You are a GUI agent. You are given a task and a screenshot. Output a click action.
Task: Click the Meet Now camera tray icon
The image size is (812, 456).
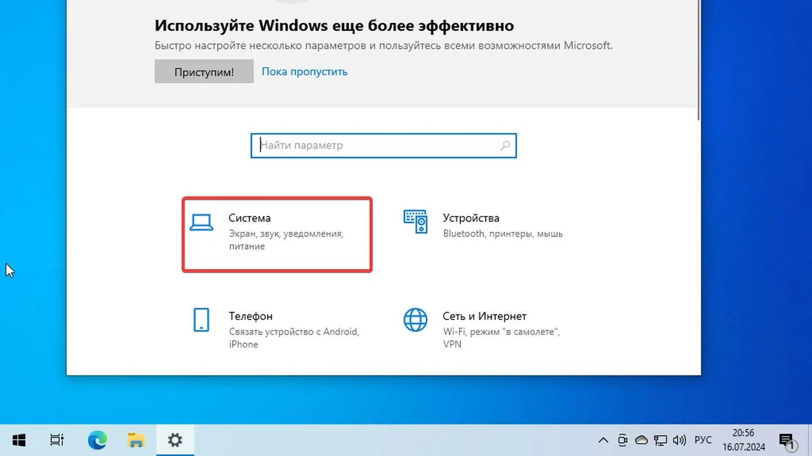[623, 440]
